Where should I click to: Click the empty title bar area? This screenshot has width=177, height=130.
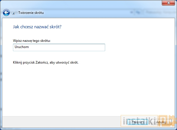pyautogui.click(x=85, y=3)
